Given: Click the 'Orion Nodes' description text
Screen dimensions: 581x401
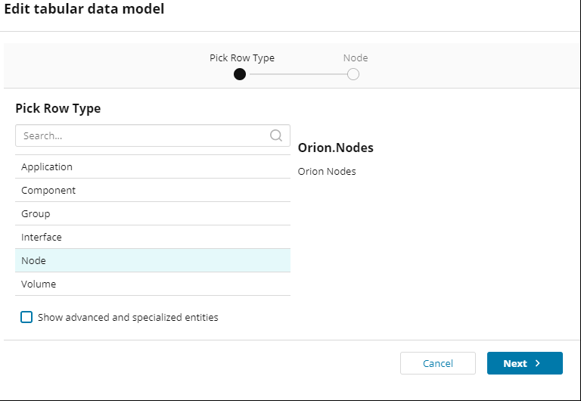Looking at the screenshot, I should pyautogui.click(x=327, y=171).
